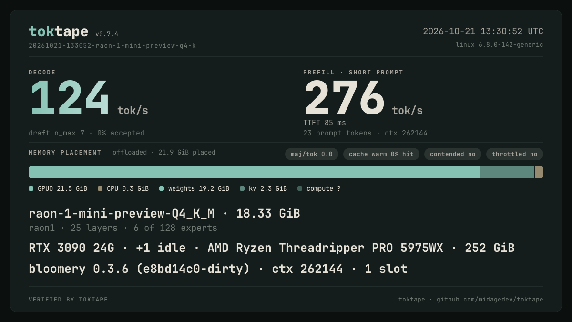Click the 276 prefill speed value
The height and width of the screenshot is (322, 572).
[x=344, y=99]
